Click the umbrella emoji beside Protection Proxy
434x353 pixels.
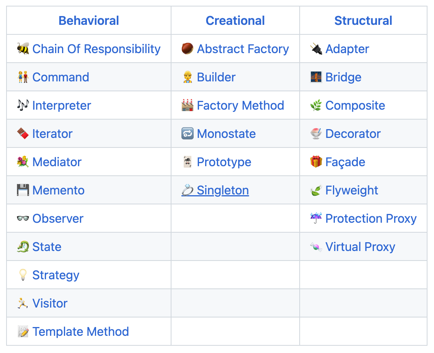pos(316,218)
